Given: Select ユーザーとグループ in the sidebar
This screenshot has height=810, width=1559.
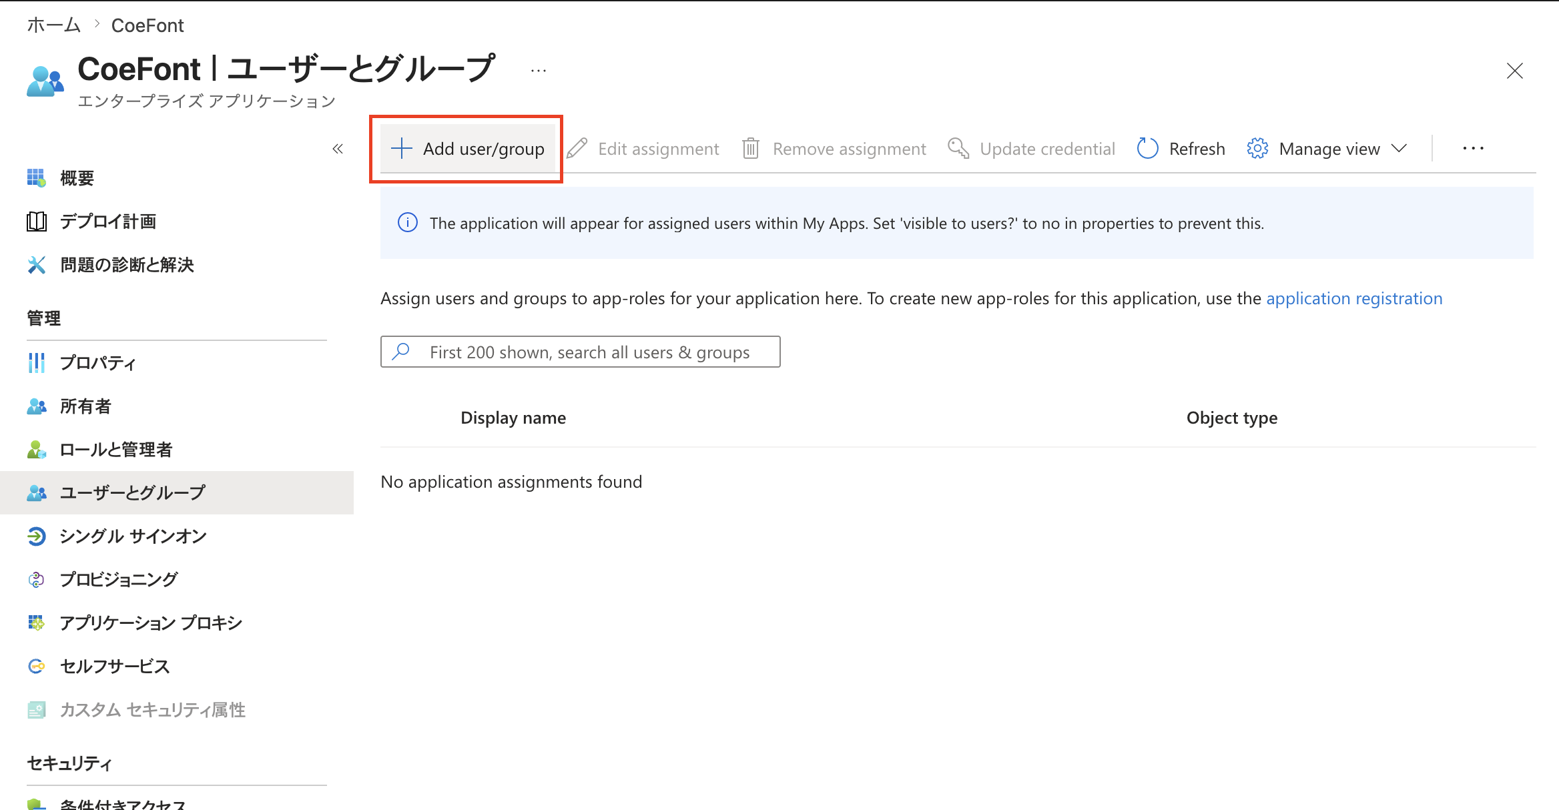Looking at the screenshot, I should pos(177,492).
